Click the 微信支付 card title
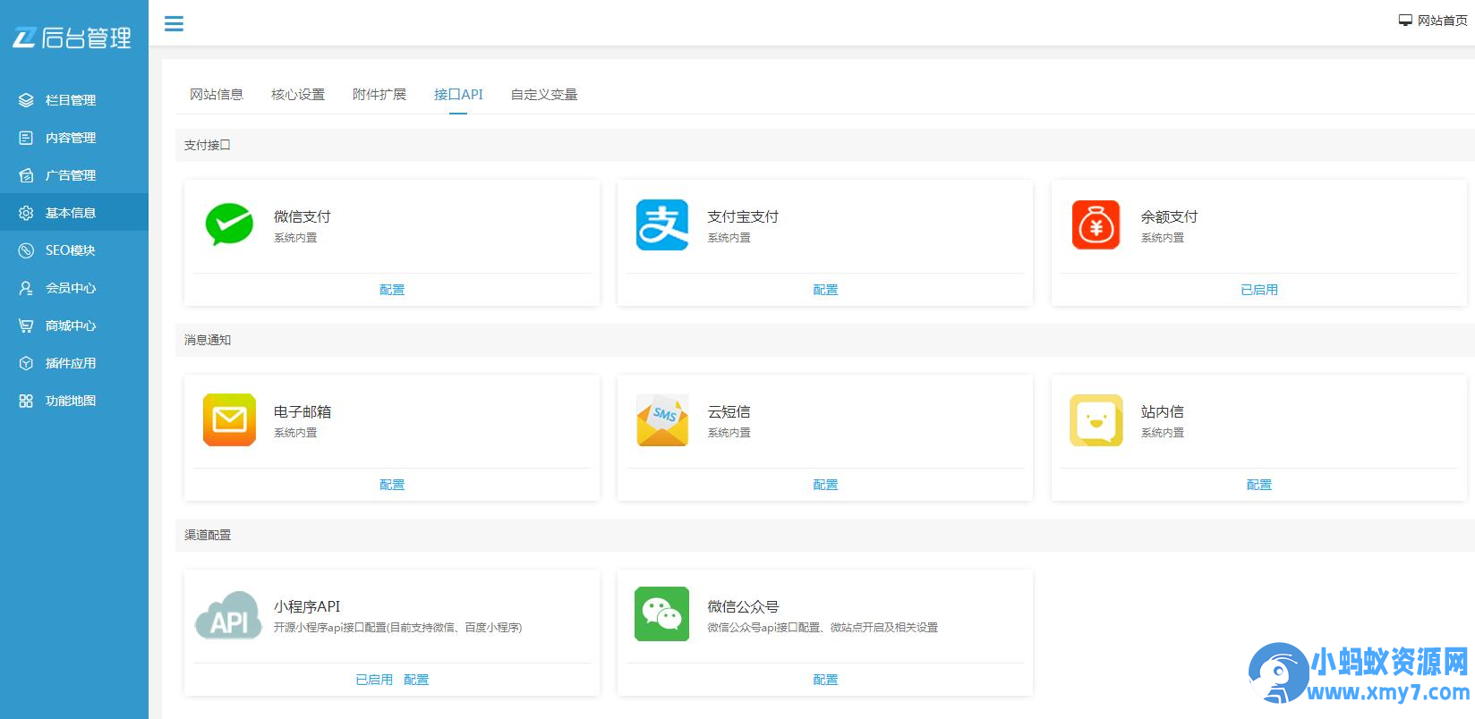Image resolution: width=1475 pixels, height=719 pixels. (303, 216)
